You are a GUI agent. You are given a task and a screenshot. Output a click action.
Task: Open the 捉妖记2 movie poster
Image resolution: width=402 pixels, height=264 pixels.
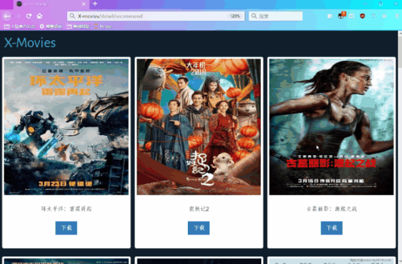point(198,127)
